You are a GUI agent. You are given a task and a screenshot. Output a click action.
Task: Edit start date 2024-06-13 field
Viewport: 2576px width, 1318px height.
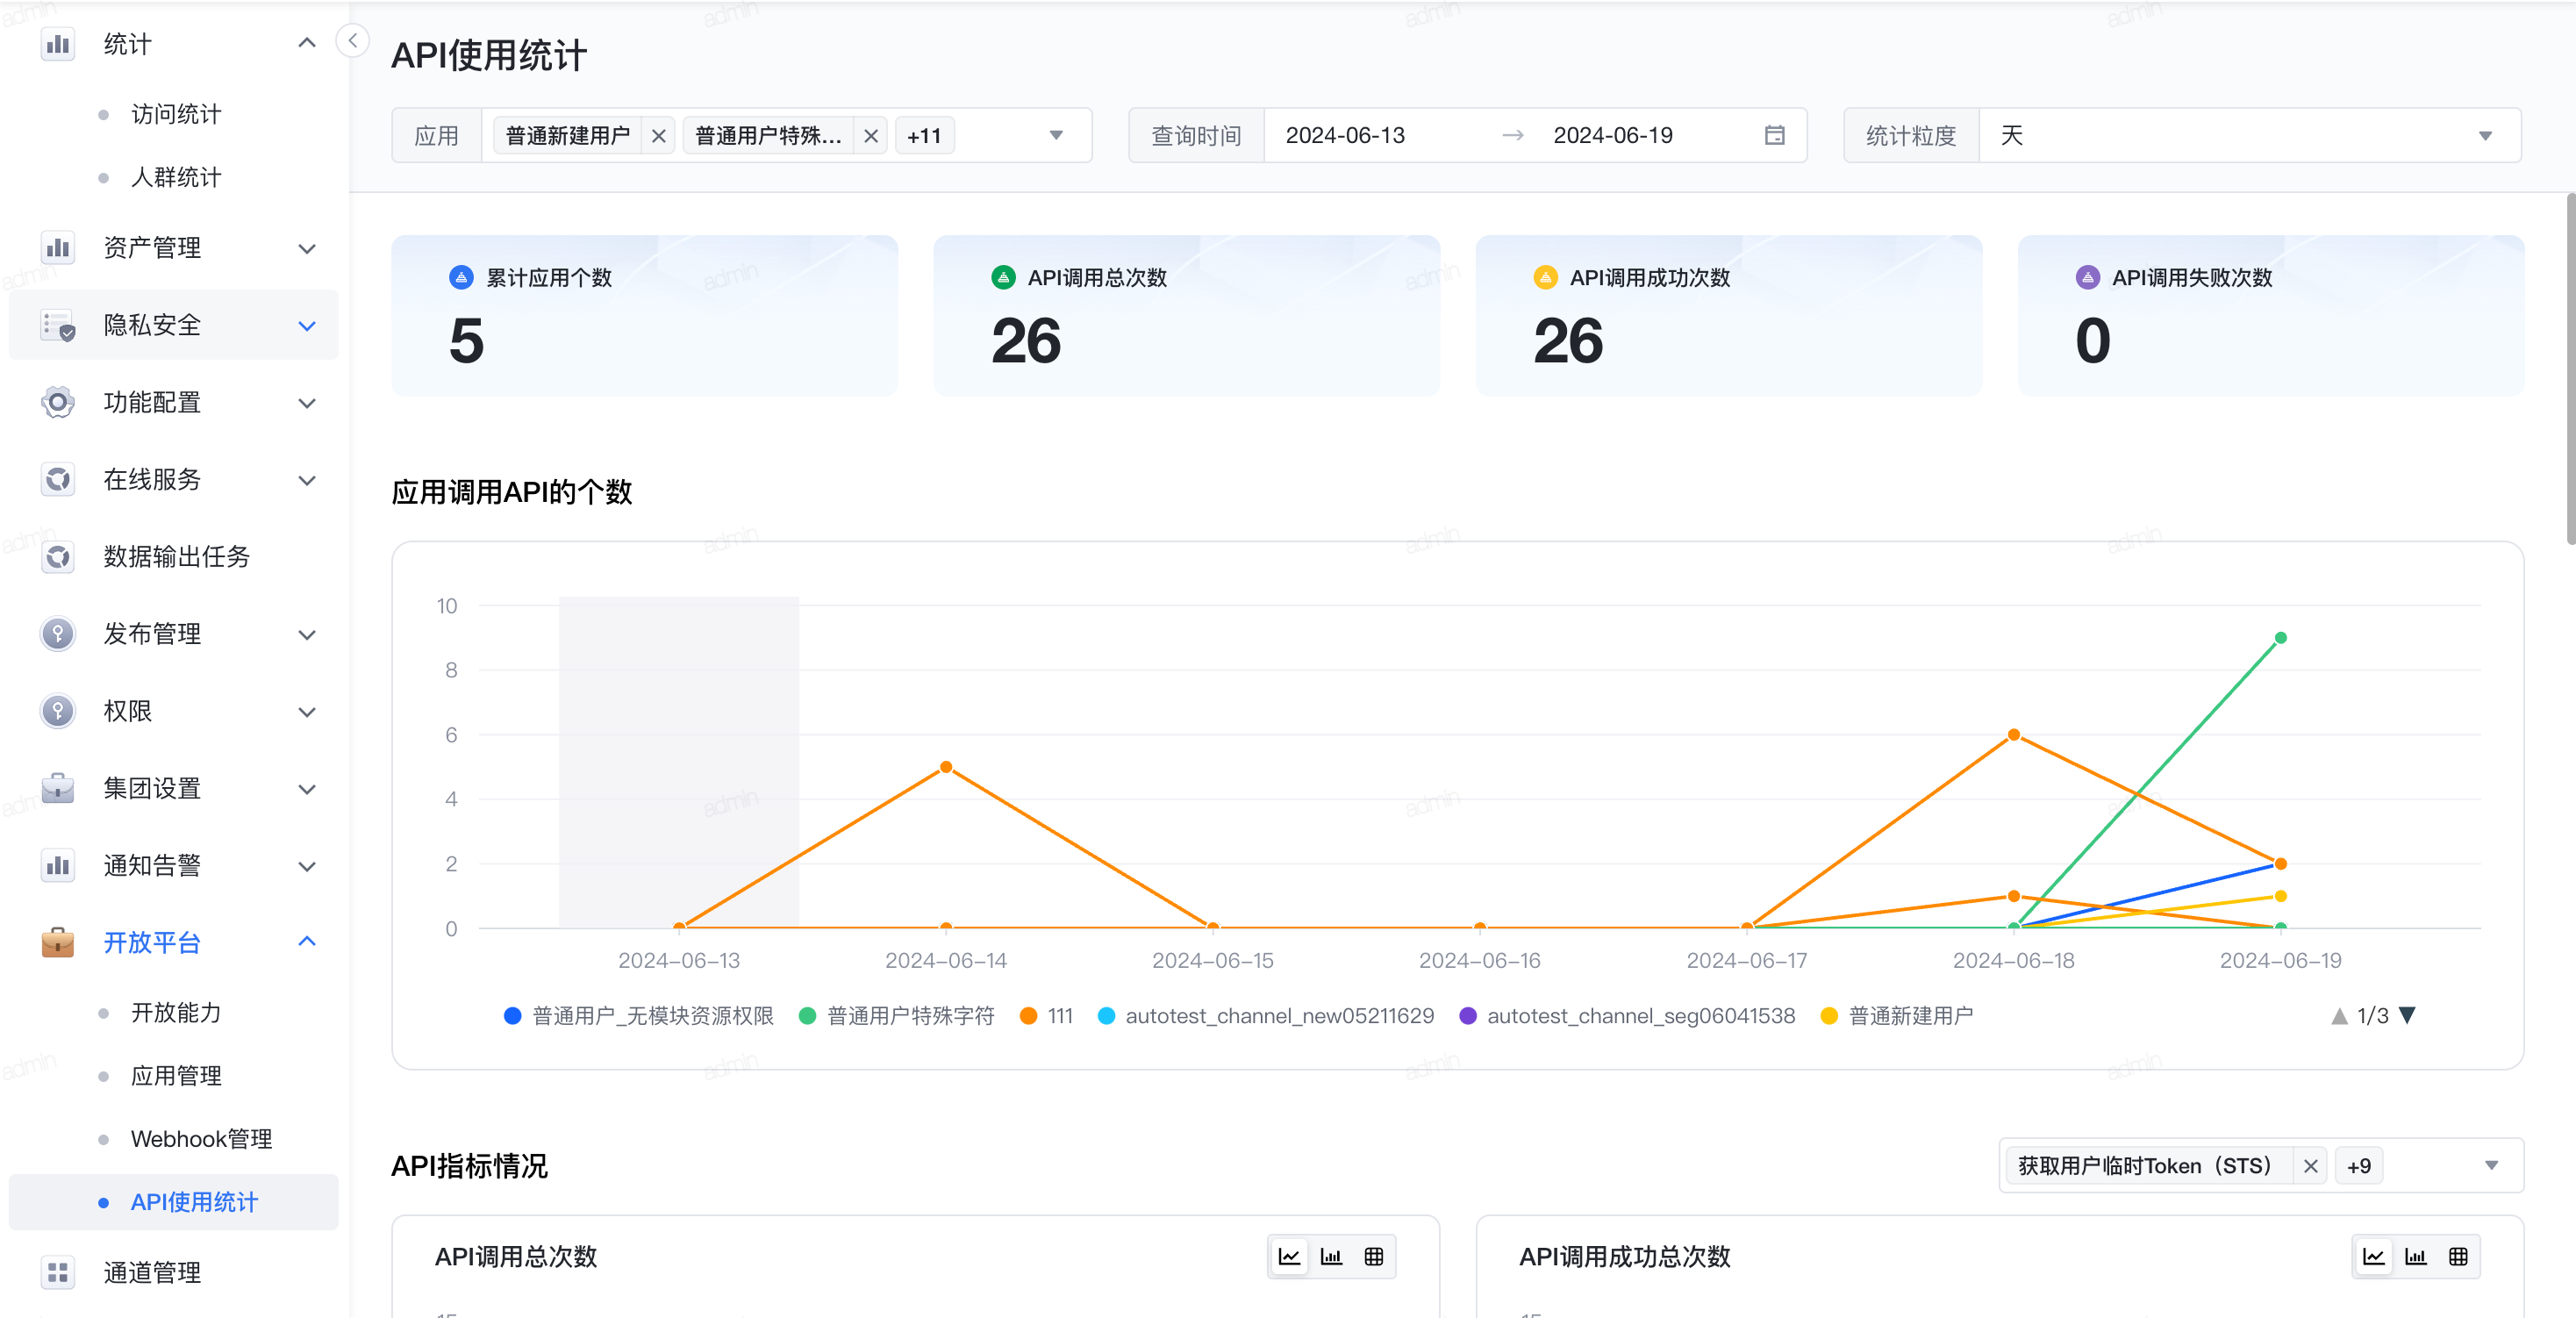(x=1345, y=135)
